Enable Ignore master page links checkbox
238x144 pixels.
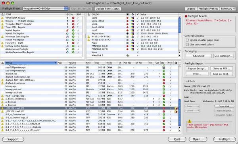click(187, 40)
